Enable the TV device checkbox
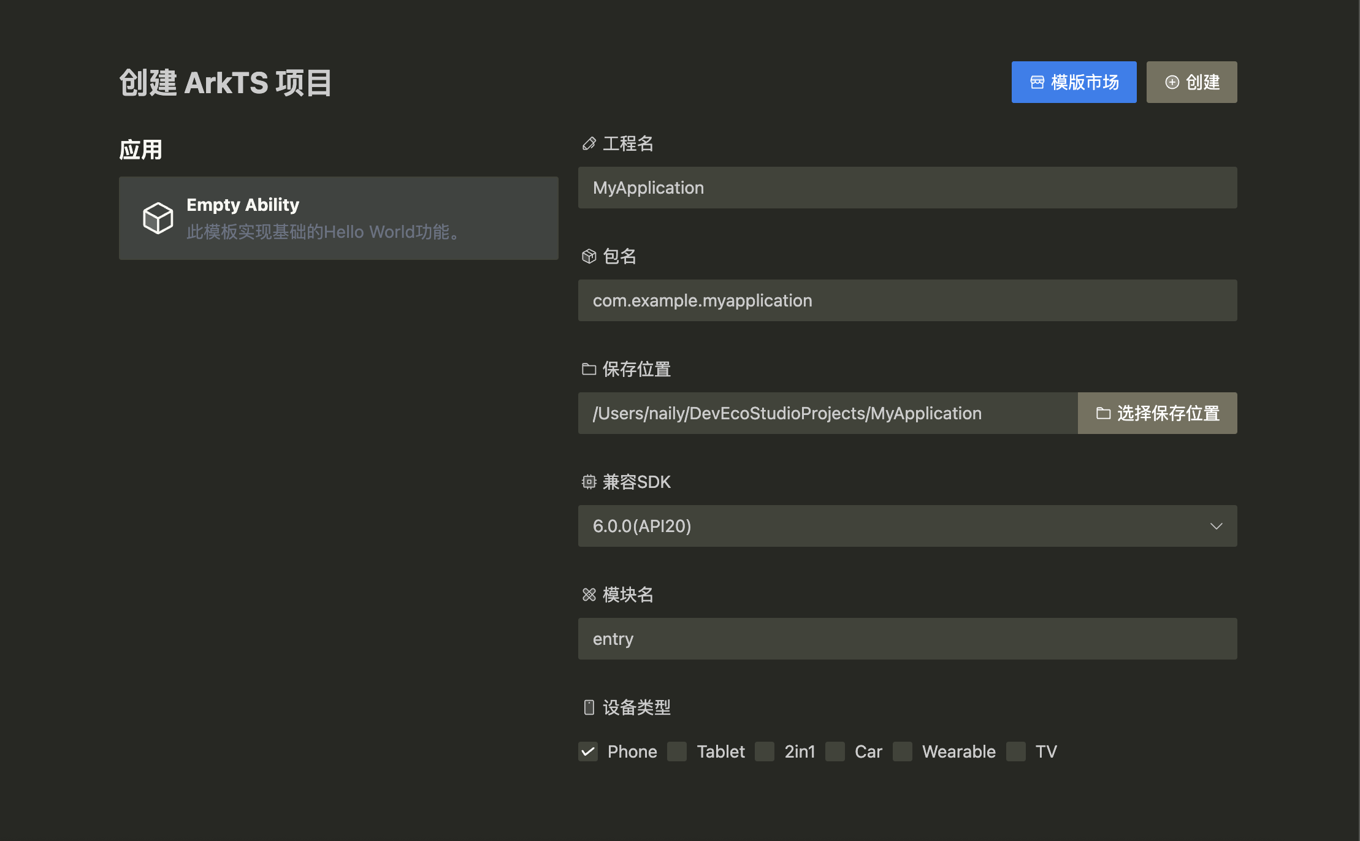This screenshot has width=1360, height=841. point(1017,752)
